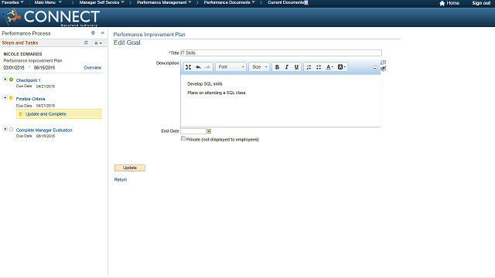Screen dimensions: 495x278
Task: Click the End Date input field
Action: 193,131
